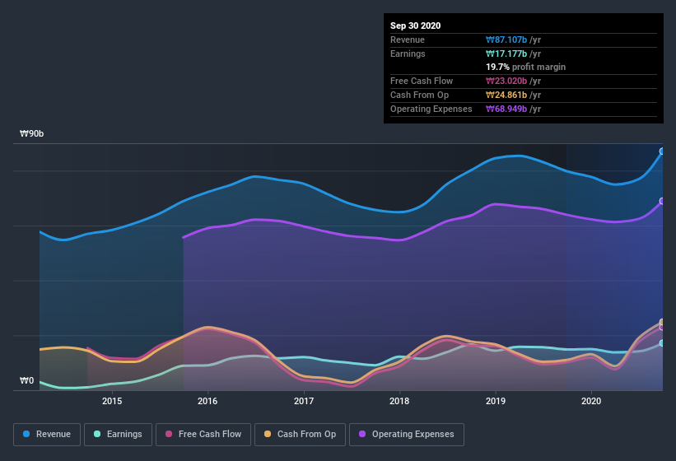The image size is (676, 461).
Task: Click the pink Free Cash Flow dot
Action: (x=169, y=434)
